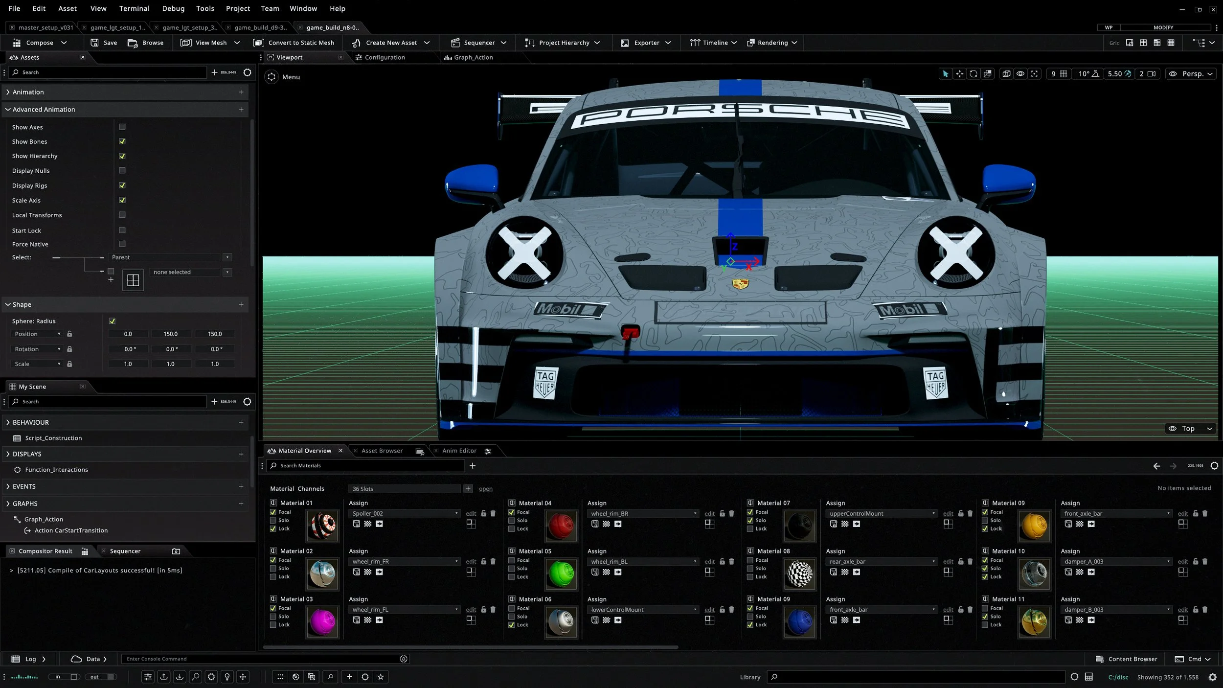Go back with the Material Overview left arrow
Image resolution: width=1223 pixels, height=688 pixels.
(x=1156, y=466)
